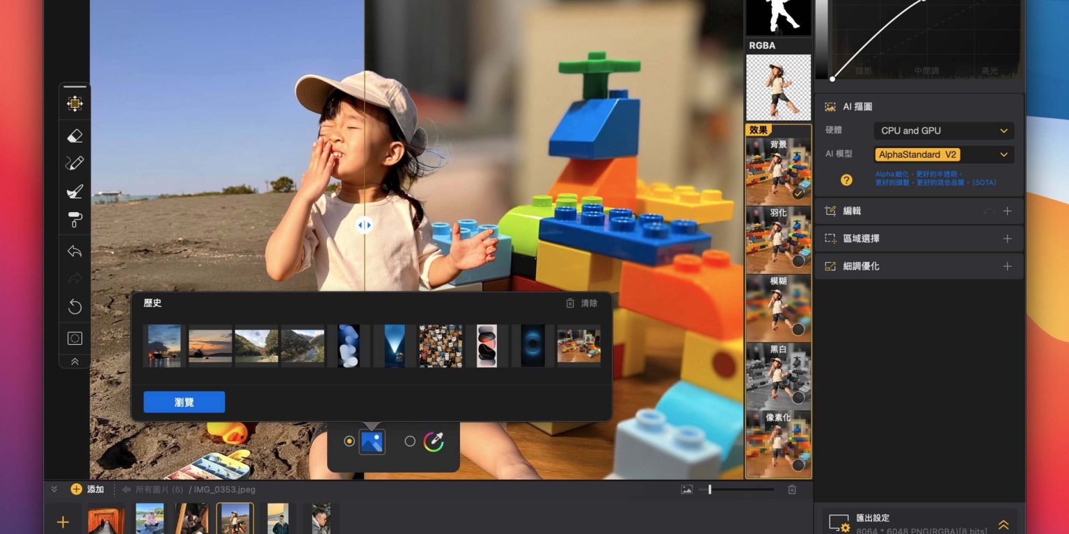Click the blue 瀏覽 browse button
The image size is (1069, 534).
[184, 402]
